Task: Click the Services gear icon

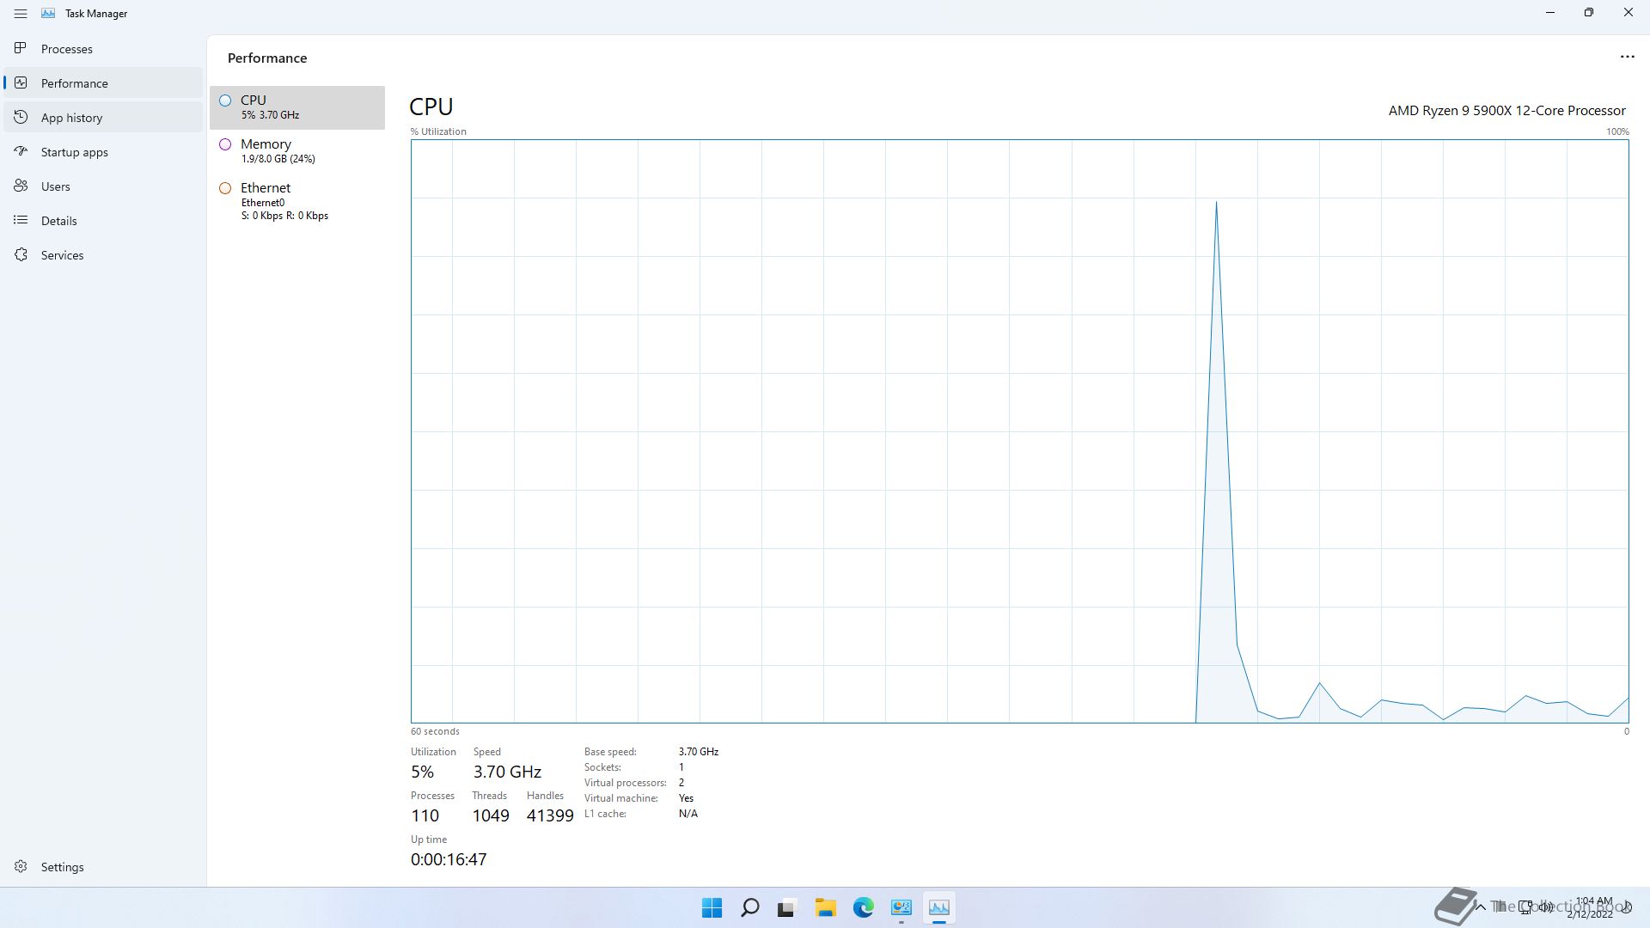Action: [x=21, y=254]
